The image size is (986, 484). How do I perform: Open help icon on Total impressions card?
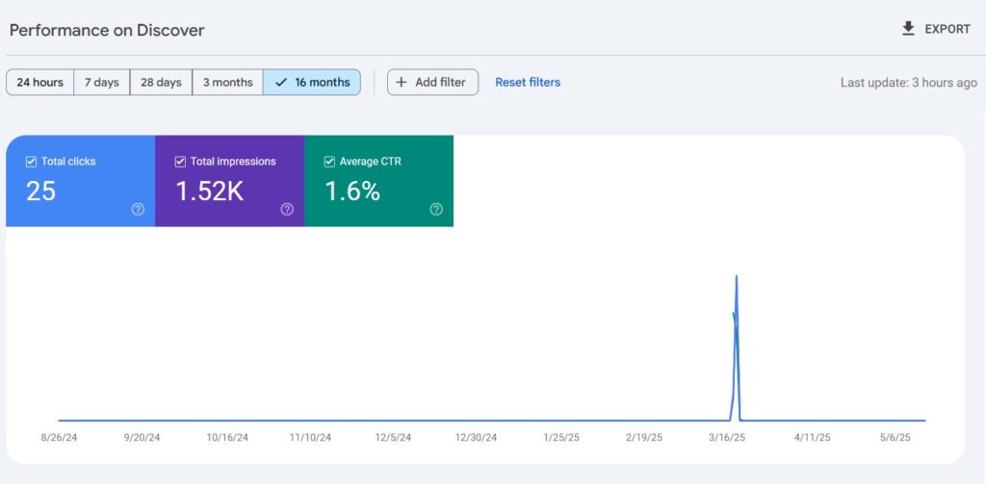click(287, 210)
